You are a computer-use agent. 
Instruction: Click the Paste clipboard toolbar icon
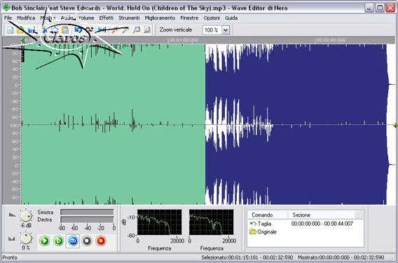point(65,30)
